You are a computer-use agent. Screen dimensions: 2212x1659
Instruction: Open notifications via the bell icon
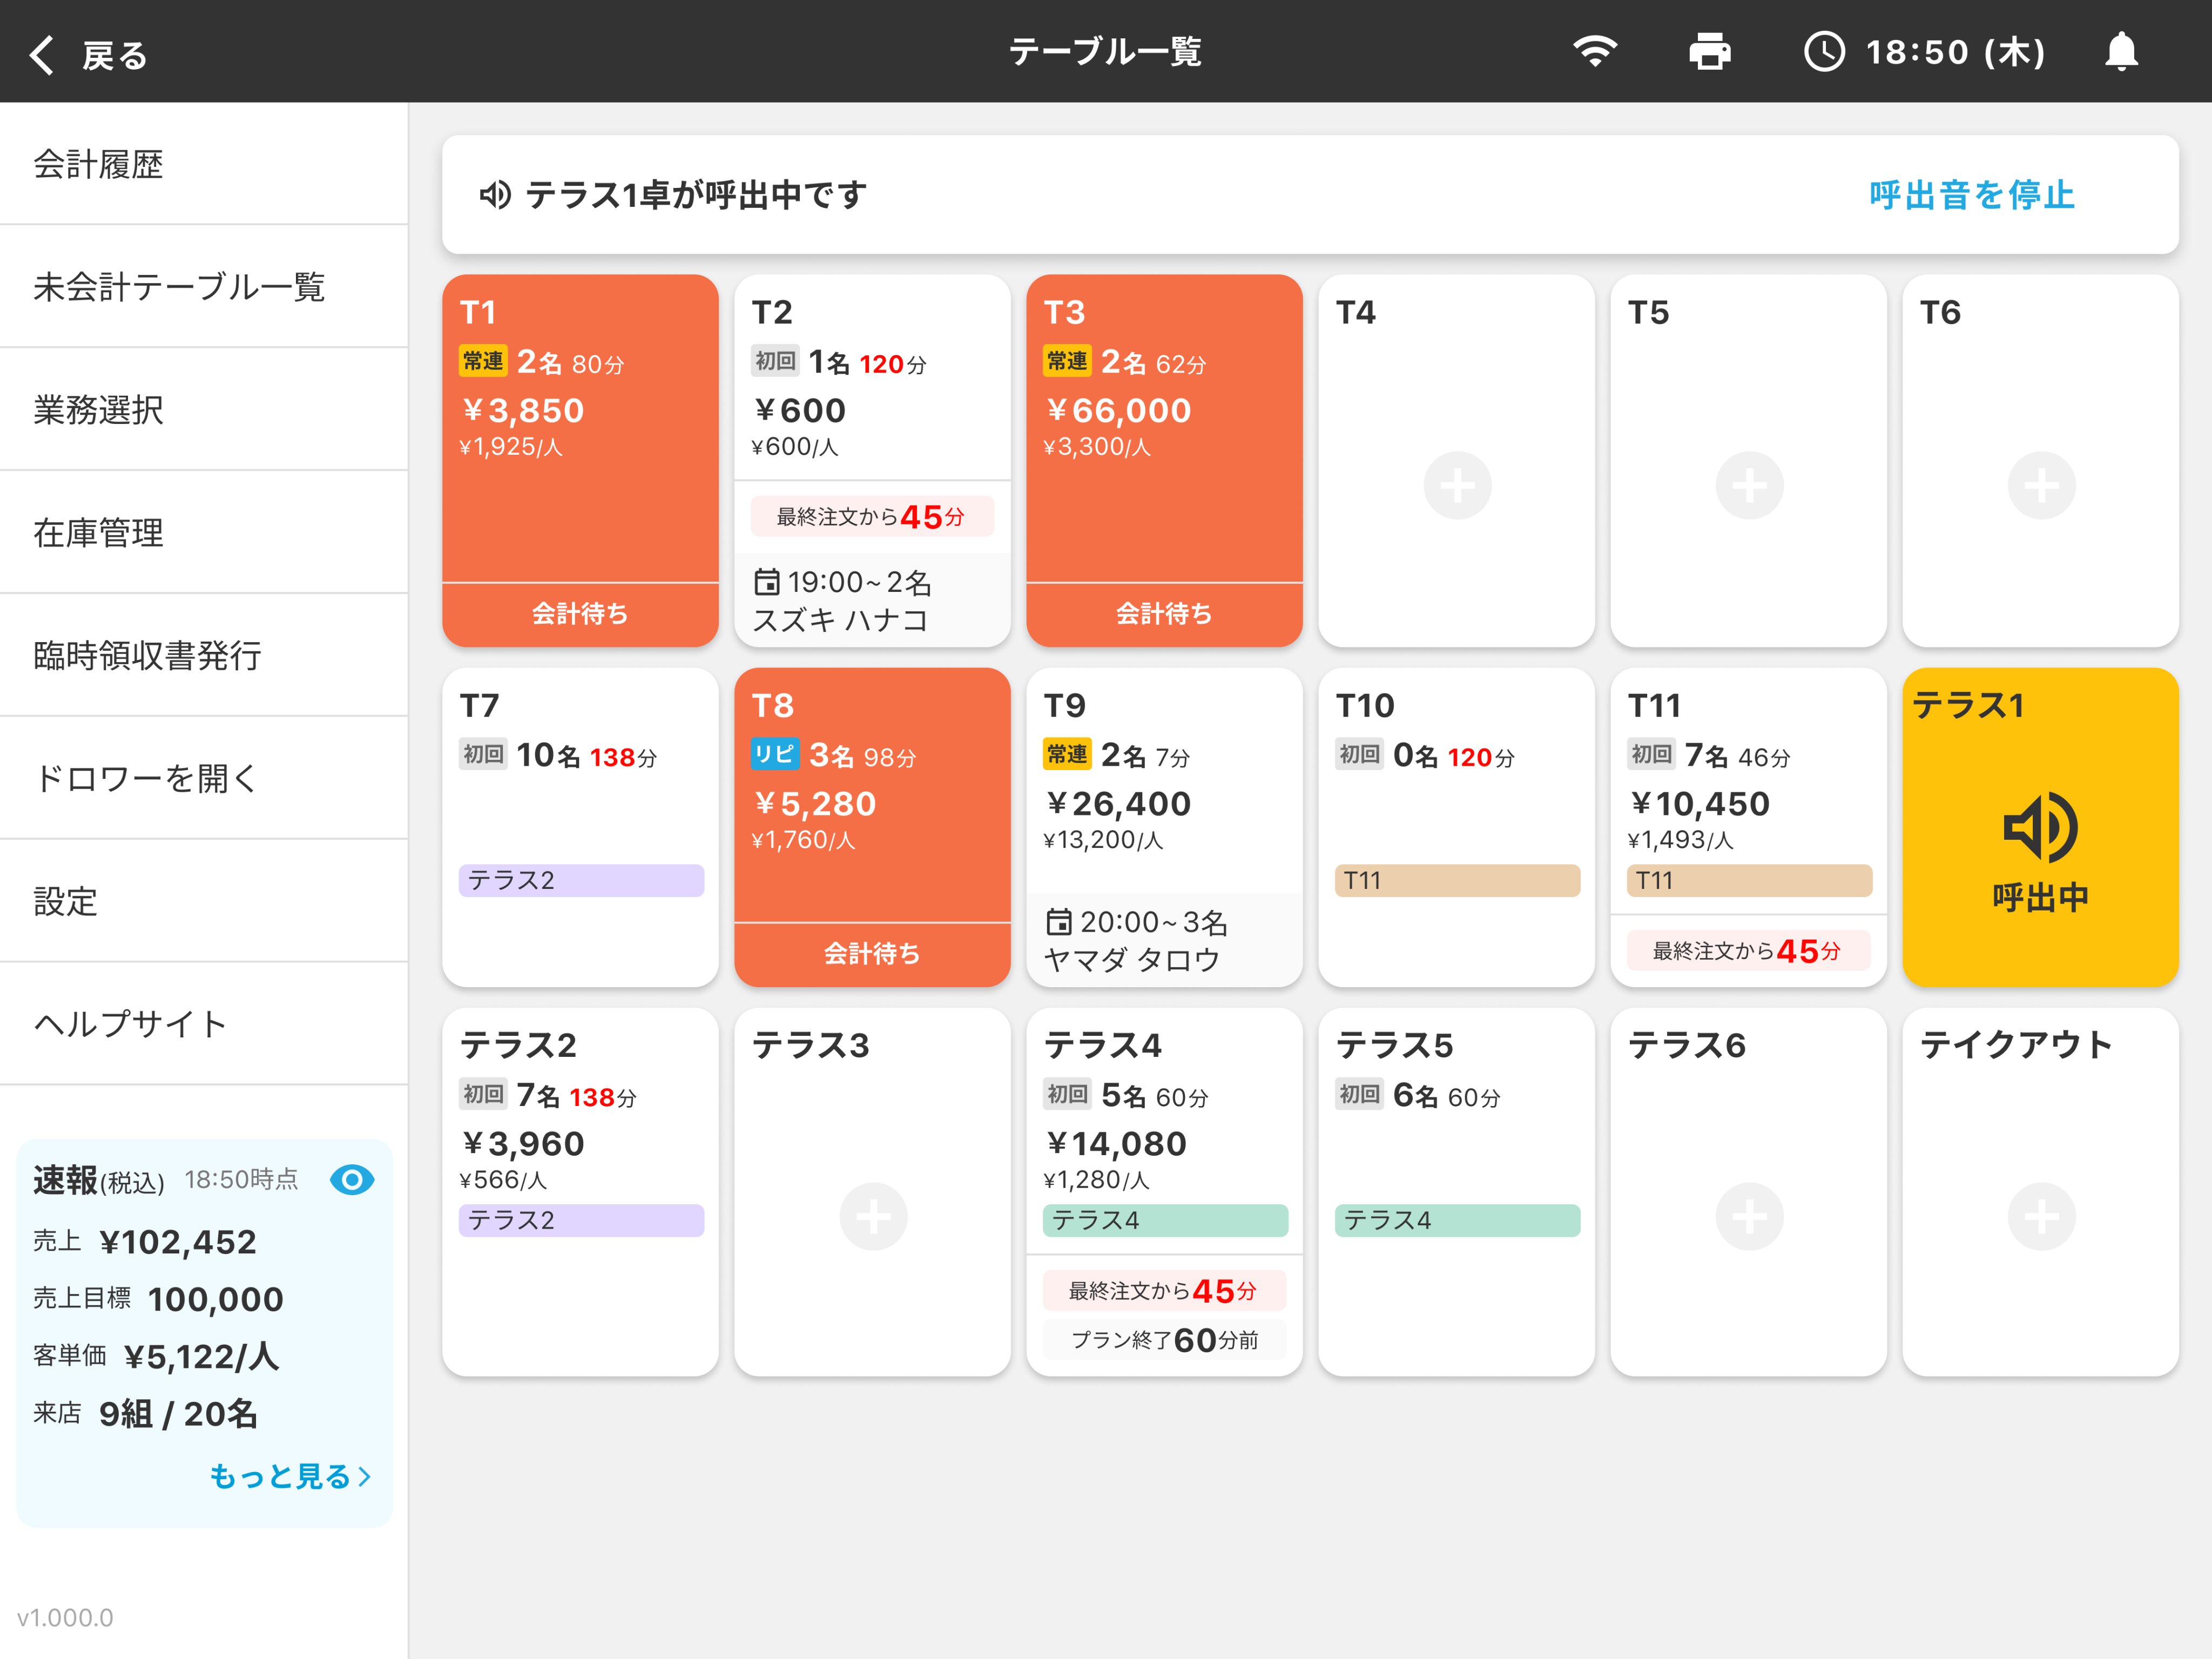click(x=2121, y=51)
